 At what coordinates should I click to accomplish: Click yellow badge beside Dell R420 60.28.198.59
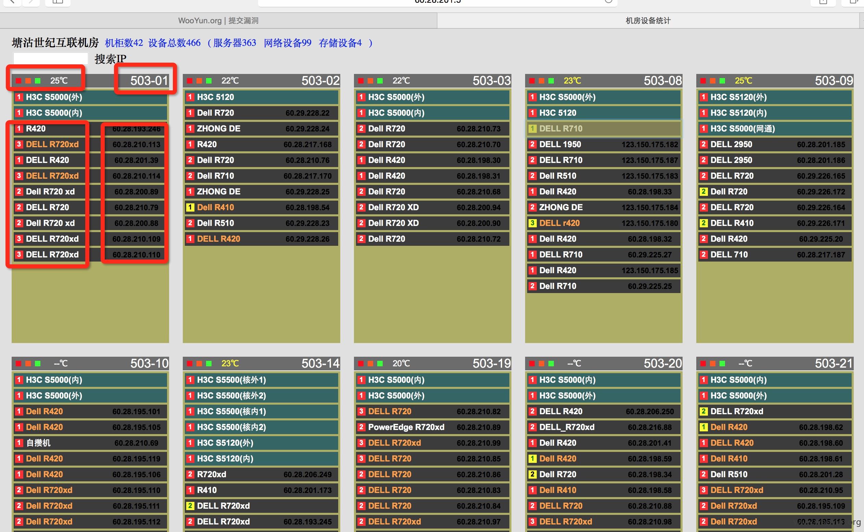(x=532, y=459)
